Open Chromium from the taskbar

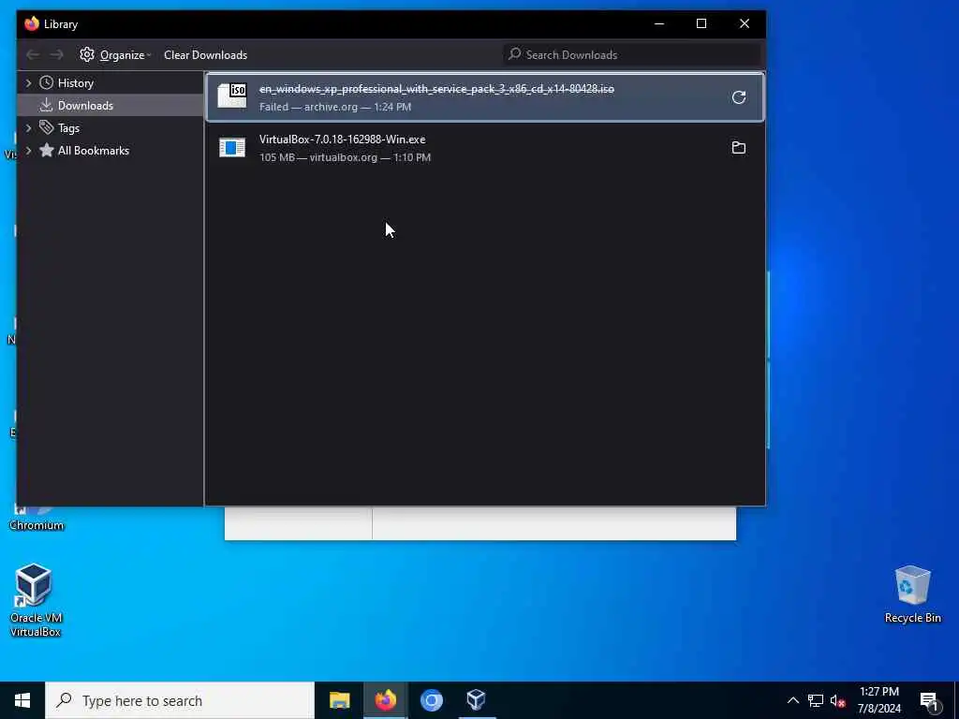point(431,700)
